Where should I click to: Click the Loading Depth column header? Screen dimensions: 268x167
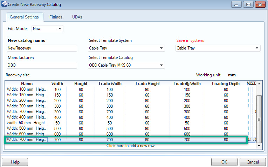226,84
